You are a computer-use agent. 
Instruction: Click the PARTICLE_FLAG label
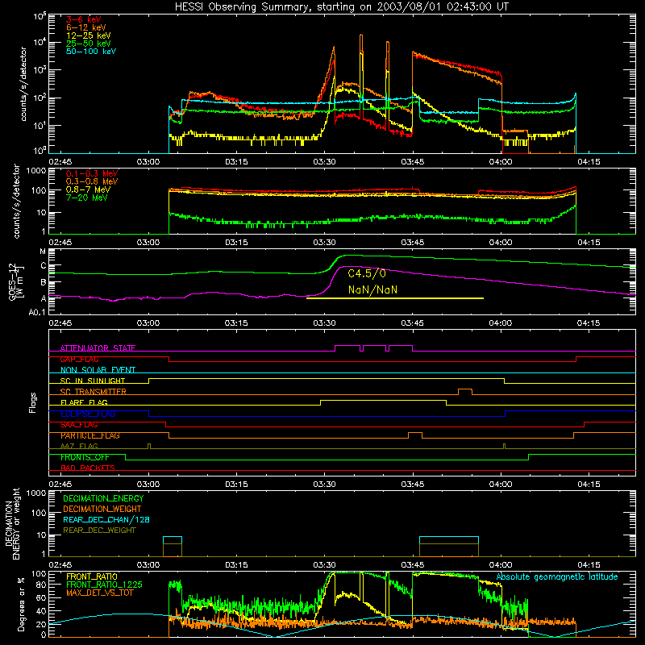[90, 435]
